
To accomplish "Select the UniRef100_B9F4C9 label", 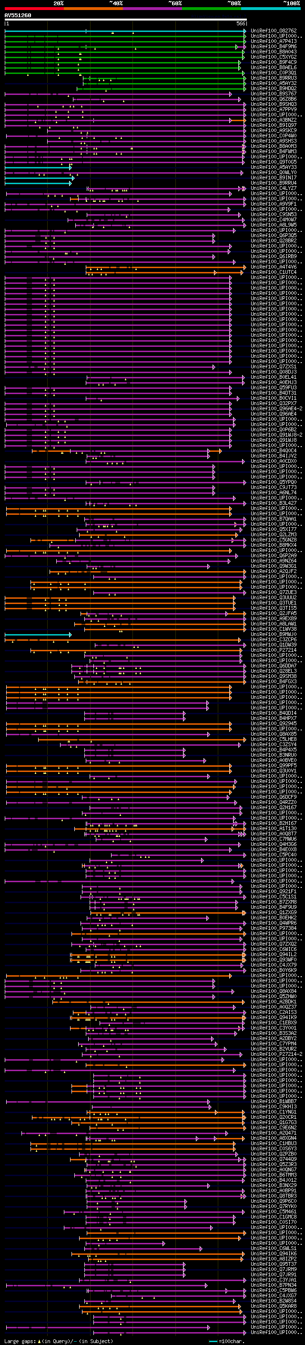I will click(274, 62).
